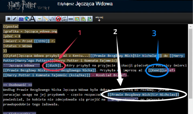Viewport: 193px width, 114px height.
Task: Apply bold formatting with the B button
Action: coord(9,19)
